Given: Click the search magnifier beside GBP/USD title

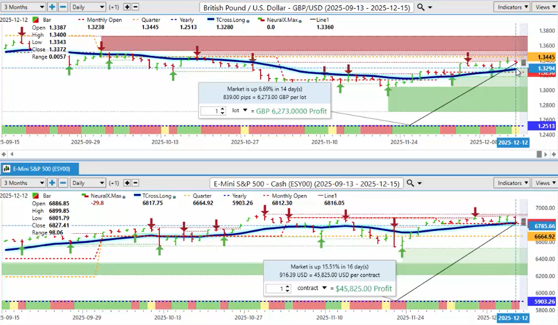Looking at the screenshot, I should coord(421,7).
